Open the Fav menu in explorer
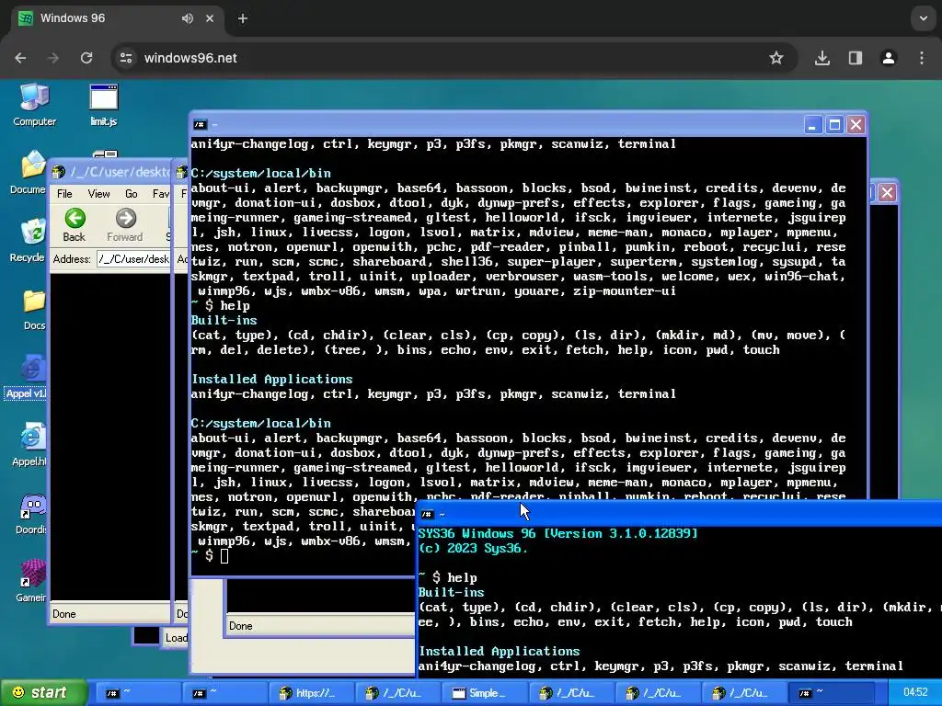942x706 pixels. (x=160, y=194)
